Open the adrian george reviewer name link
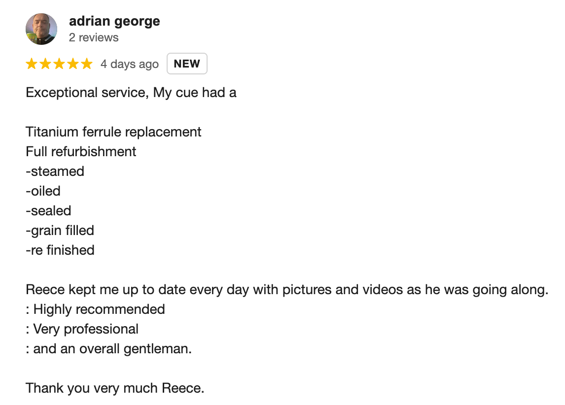 [114, 21]
